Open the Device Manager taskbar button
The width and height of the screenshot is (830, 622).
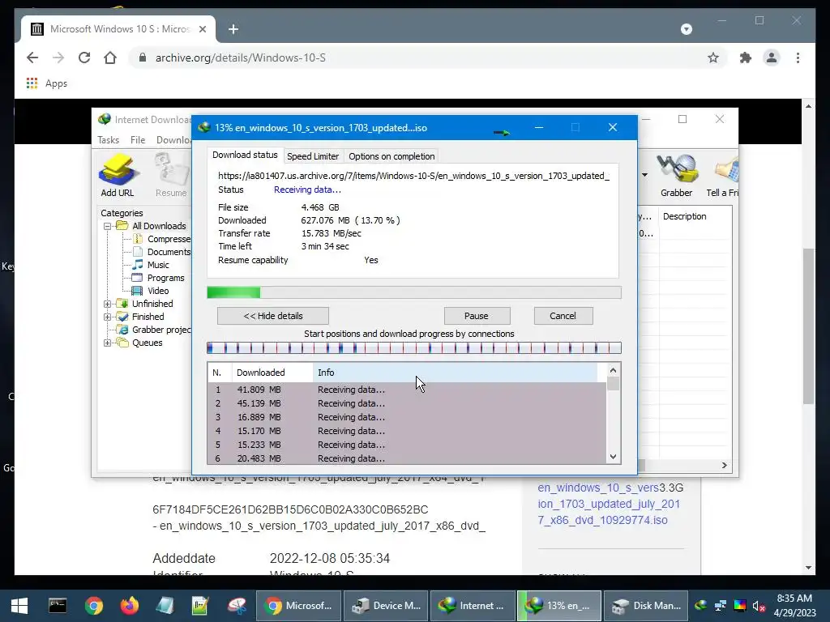(387, 606)
